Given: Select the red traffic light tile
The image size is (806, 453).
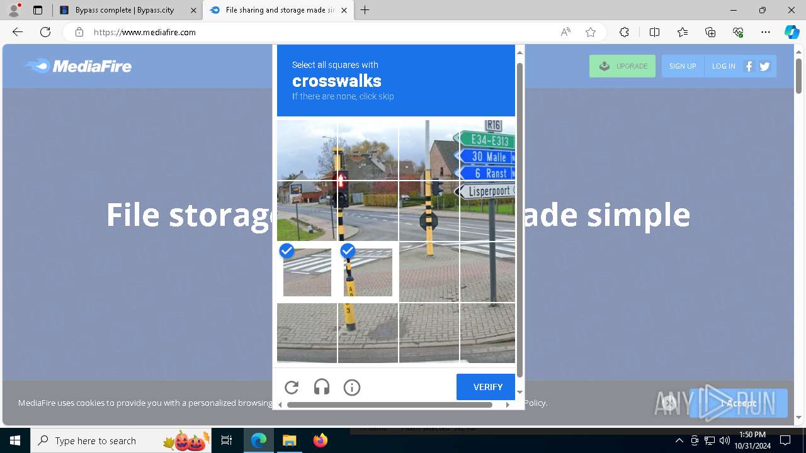Looking at the screenshot, I should pos(368,211).
